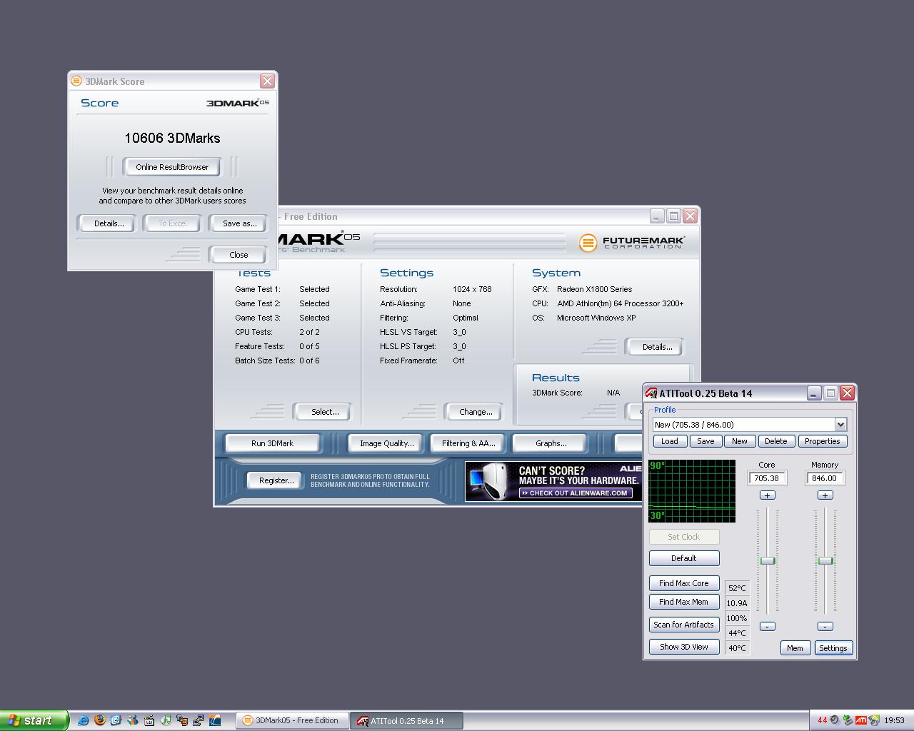The image size is (914, 731).
Task: Click Scan for Artifacts button
Action: click(x=683, y=625)
